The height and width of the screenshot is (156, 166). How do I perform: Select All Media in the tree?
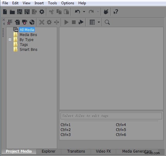[x=27, y=30]
